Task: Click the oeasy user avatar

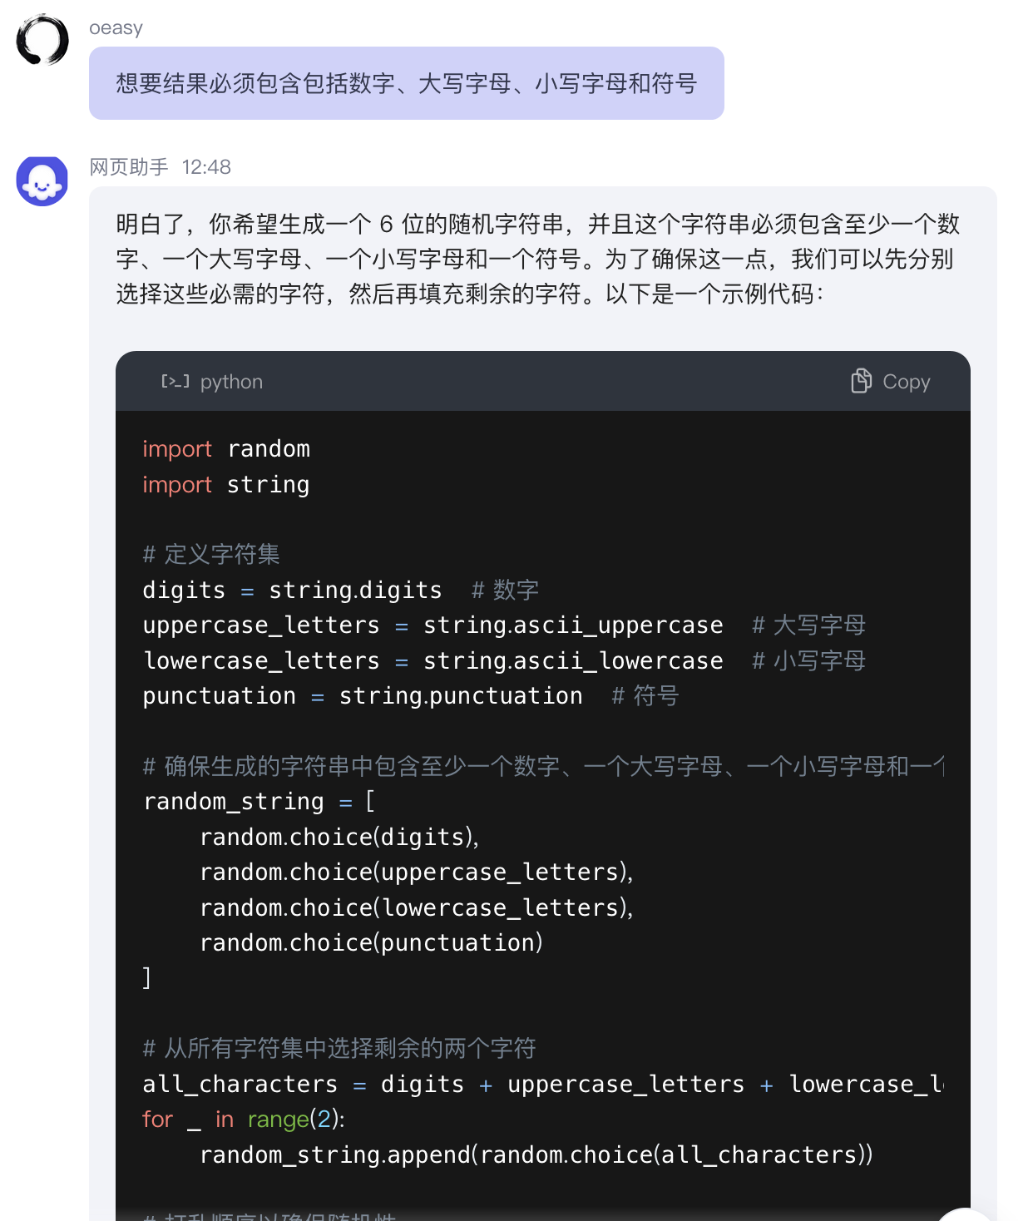Action: click(x=42, y=40)
